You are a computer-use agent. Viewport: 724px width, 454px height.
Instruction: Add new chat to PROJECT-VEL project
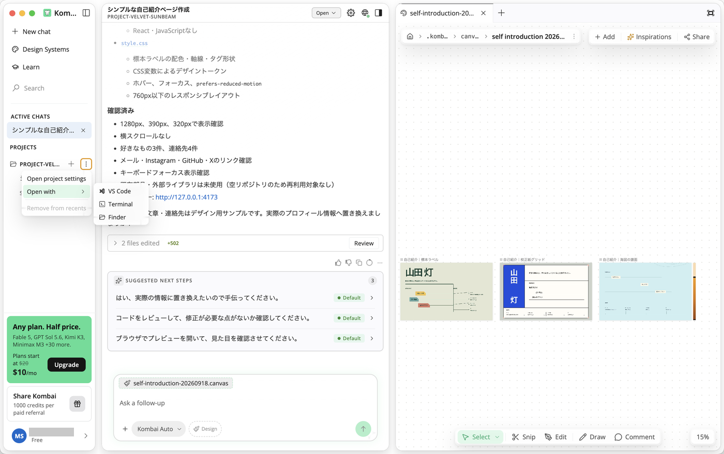pos(71,164)
